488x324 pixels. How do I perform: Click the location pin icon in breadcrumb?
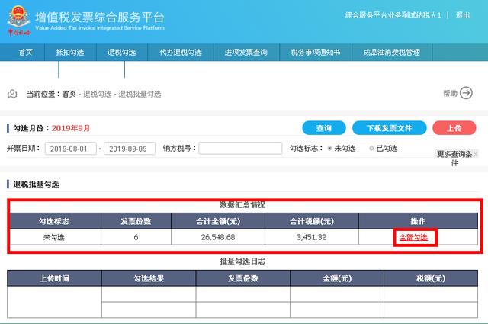click(x=12, y=94)
